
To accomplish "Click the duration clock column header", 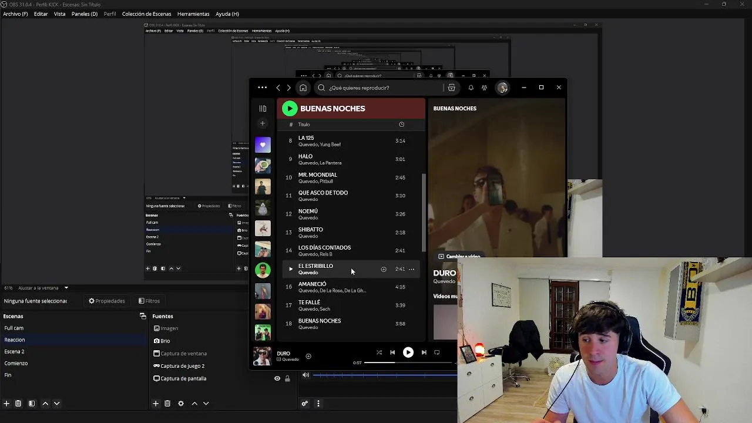I will (x=401, y=125).
